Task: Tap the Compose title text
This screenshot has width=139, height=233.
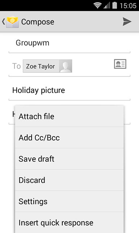Action: click(38, 22)
